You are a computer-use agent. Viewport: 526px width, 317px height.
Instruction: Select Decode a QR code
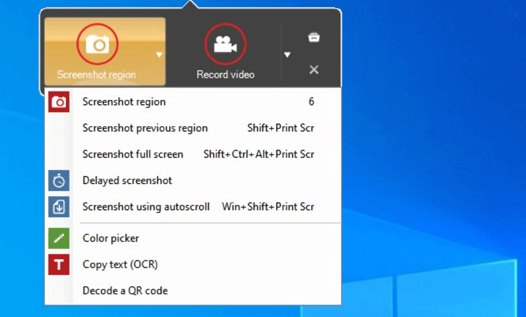(x=193, y=291)
